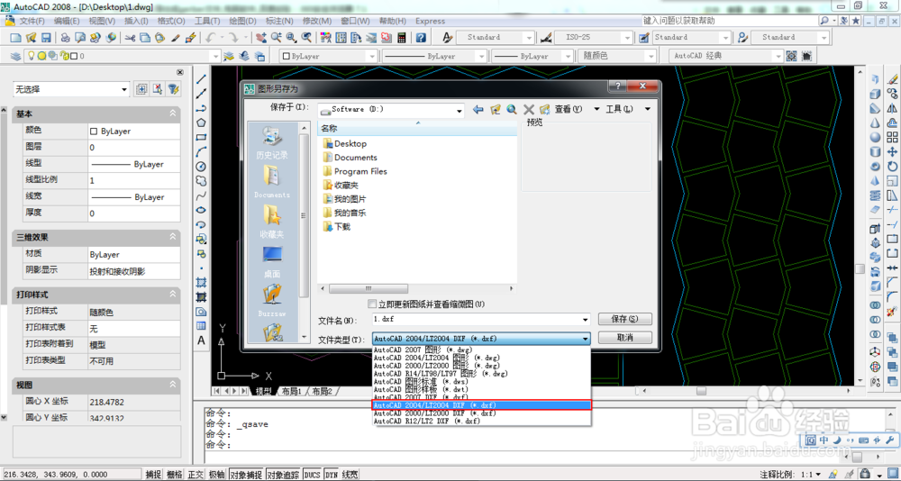The width and height of the screenshot is (901, 481).
Task: Click the Plot Preview icon
Action: 80,37
